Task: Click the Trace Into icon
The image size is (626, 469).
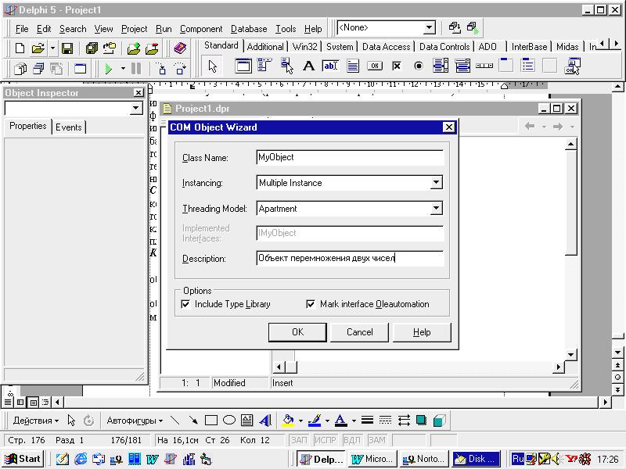Action: (161, 69)
